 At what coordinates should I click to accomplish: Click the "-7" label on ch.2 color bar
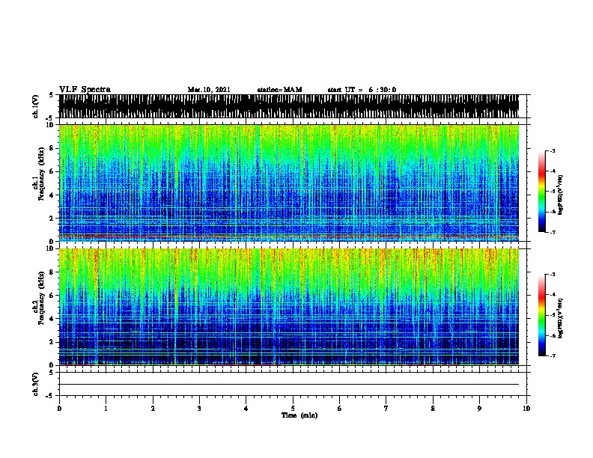tap(552, 356)
